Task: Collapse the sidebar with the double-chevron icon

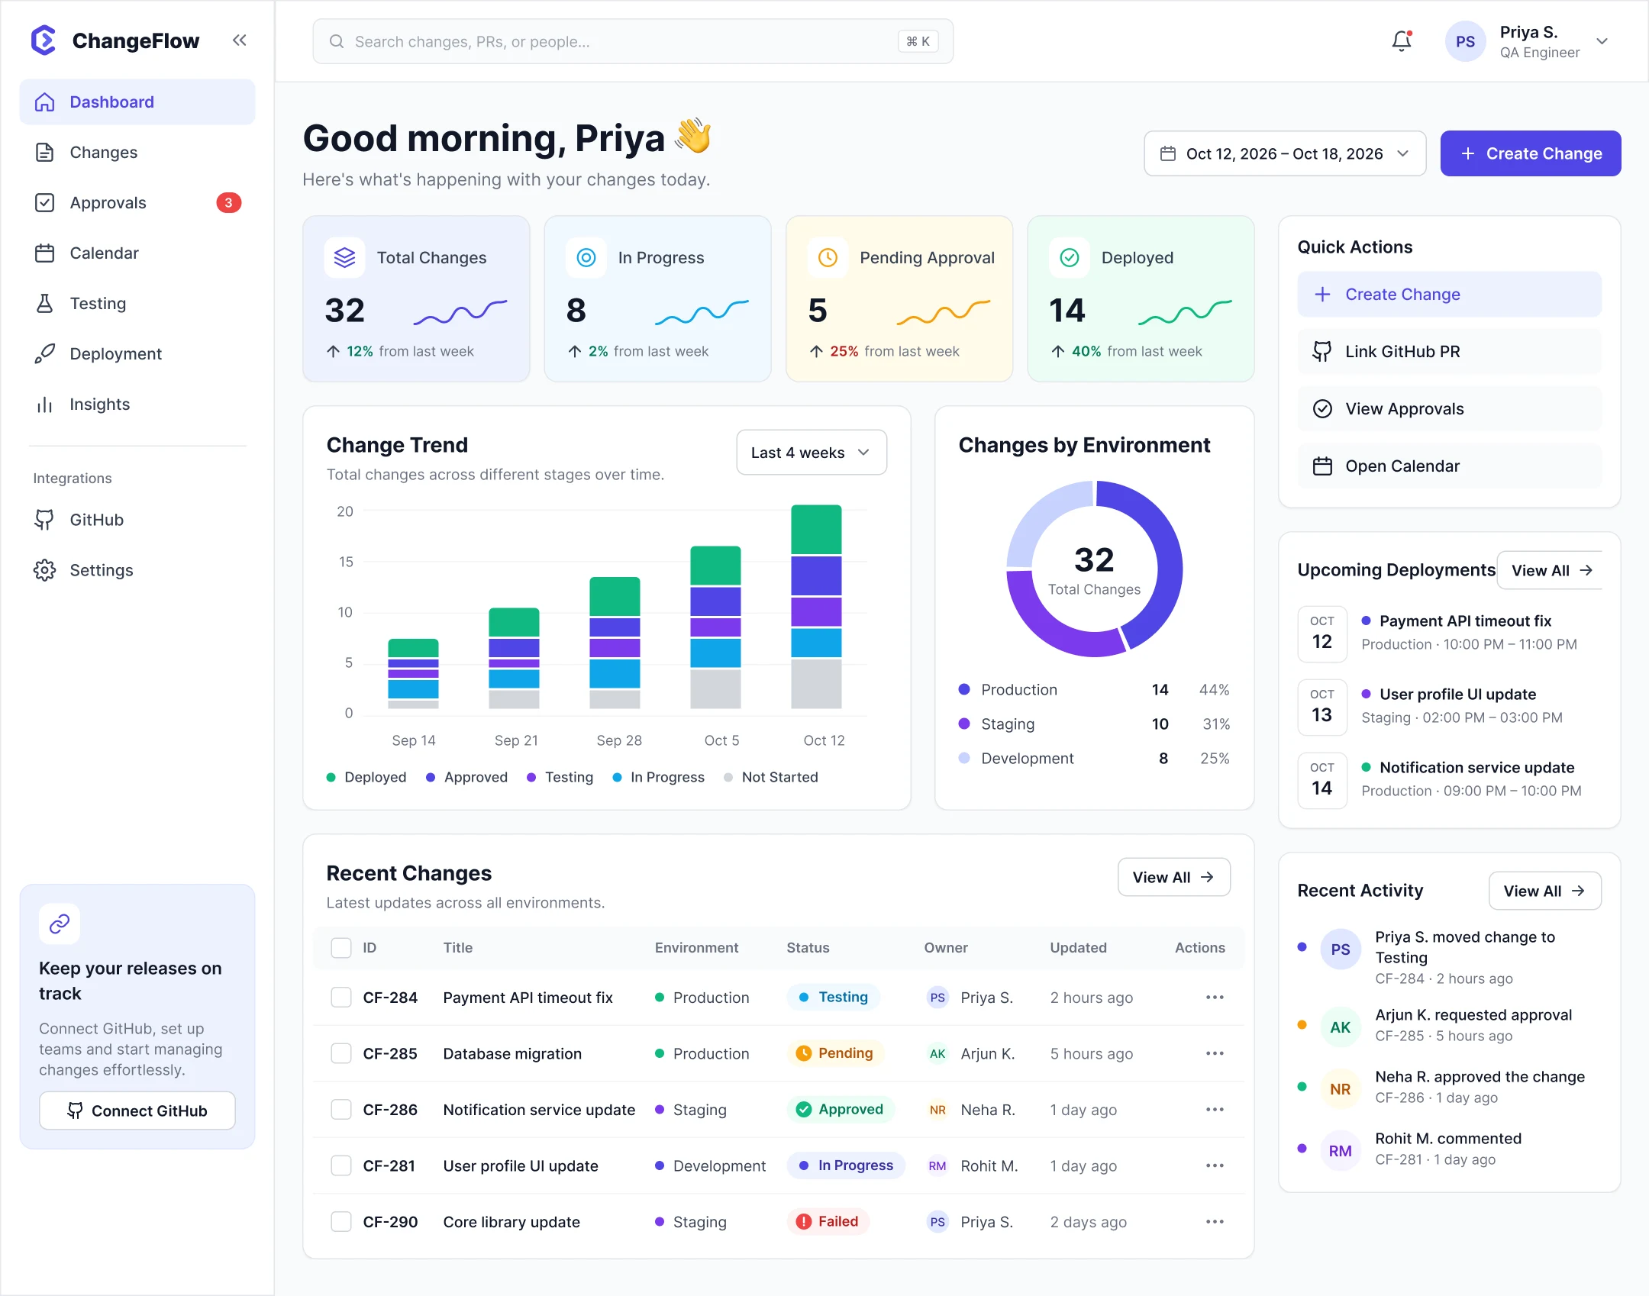Action: click(x=240, y=40)
